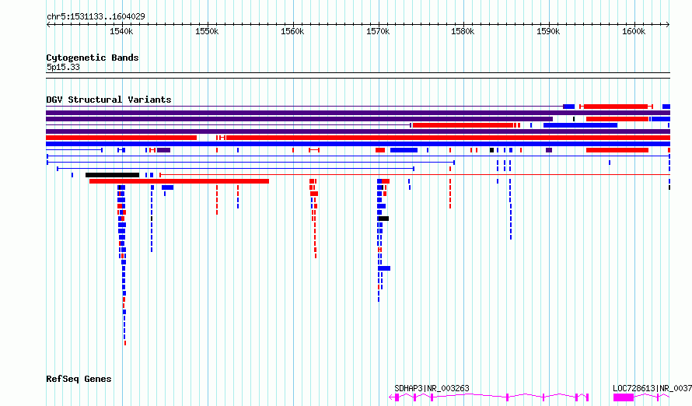This screenshot has height=406, width=692.
Task: Click the short purple variant block near 1545k
Action: tap(164, 150)
